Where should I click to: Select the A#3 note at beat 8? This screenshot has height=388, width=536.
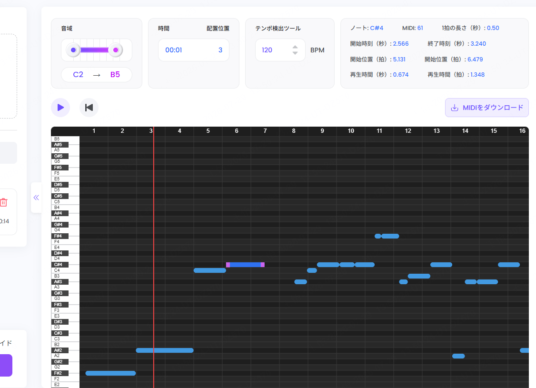[x=301, y=282]
